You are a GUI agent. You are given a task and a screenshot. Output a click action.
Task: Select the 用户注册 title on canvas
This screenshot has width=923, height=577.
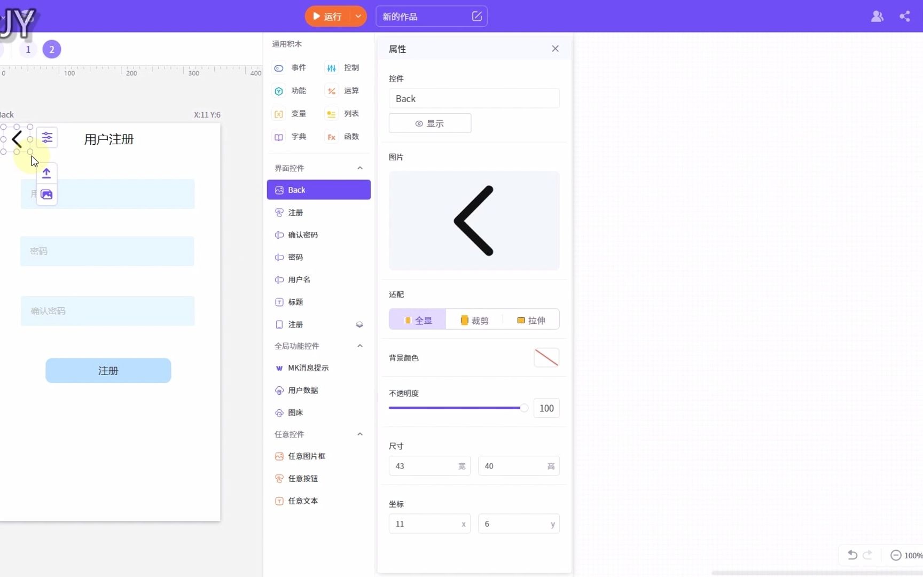pos(109,139)
